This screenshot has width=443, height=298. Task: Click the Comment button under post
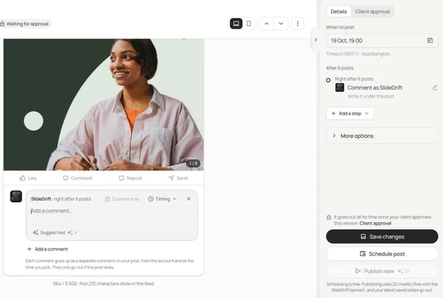[x=77, y=178]
